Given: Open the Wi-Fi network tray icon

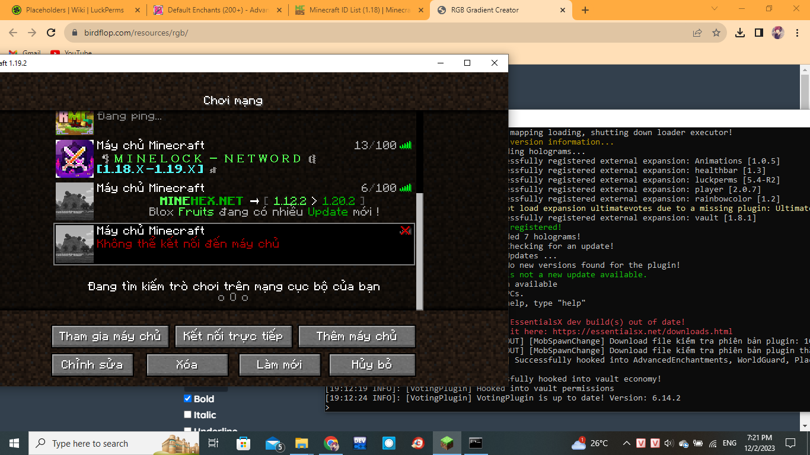Looking at the screenshot, I should tap(713, 443).
